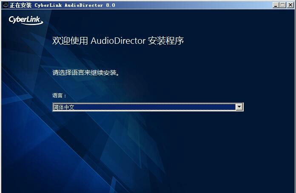Select the 简体中文 language combo box
The height and width of the screenshot is (193, 296).
pos(148,107)
